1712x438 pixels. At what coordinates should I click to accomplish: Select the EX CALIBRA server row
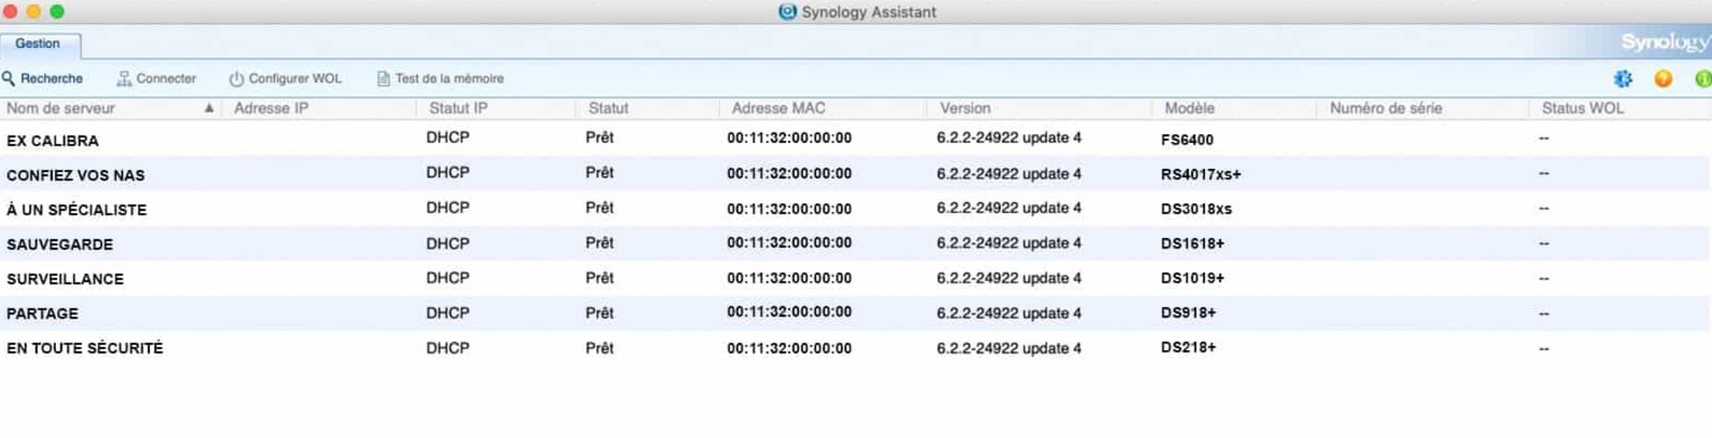coord(856,139)
